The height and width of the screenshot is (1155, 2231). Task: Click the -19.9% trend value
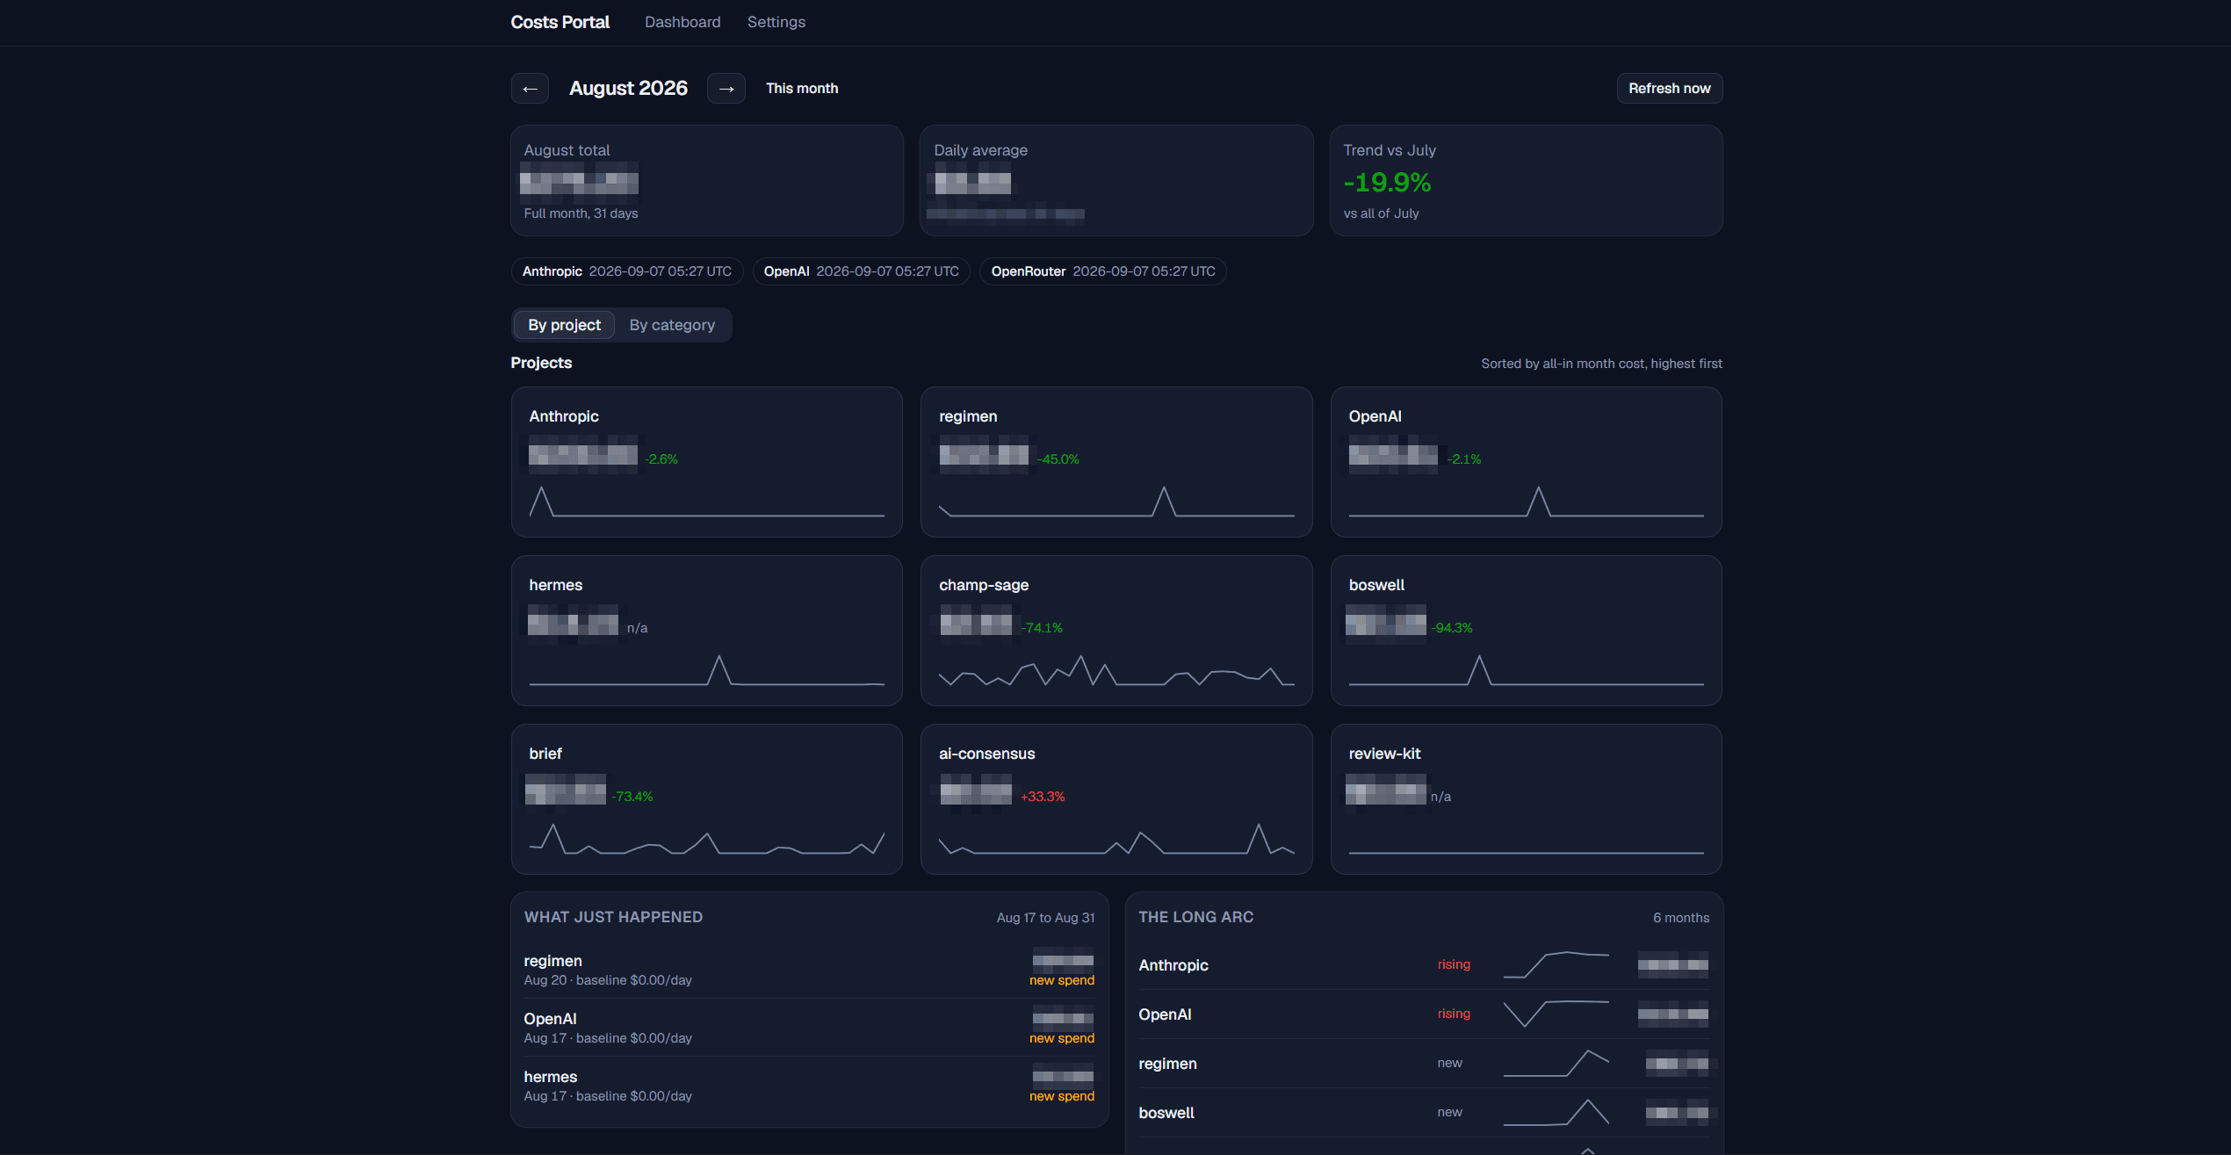[x=1387, y=183]
